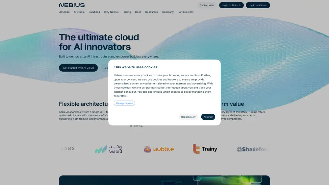Click the Nebius logo in header
Viewport: 329px width, 185px height.
click(x=72, y=5)
